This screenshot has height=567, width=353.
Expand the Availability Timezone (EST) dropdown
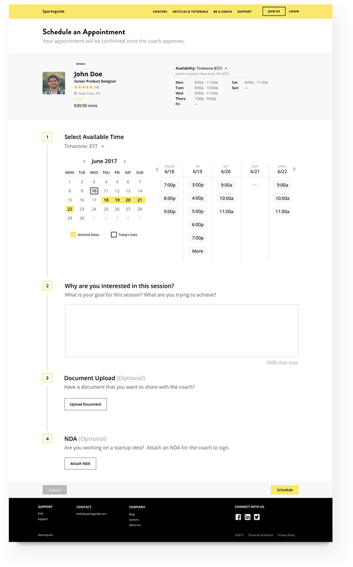coord(226,68)
